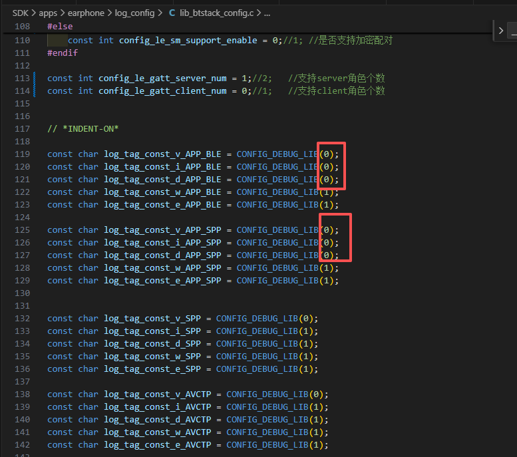Expand the find widget chevron arrow
The width and height of the screenshot is (517, 457).
coord(501,31)
